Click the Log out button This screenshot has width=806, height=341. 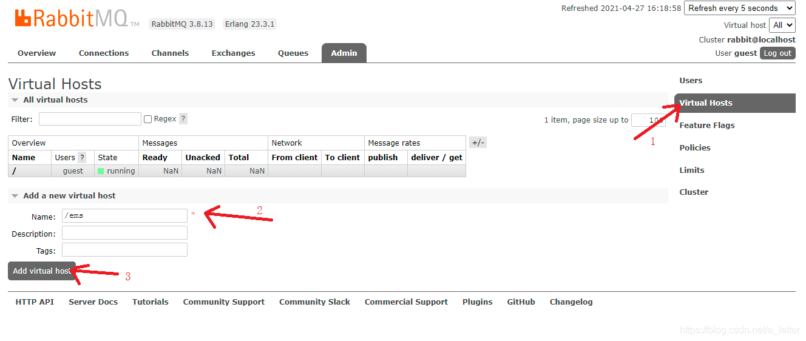point(777,53)
